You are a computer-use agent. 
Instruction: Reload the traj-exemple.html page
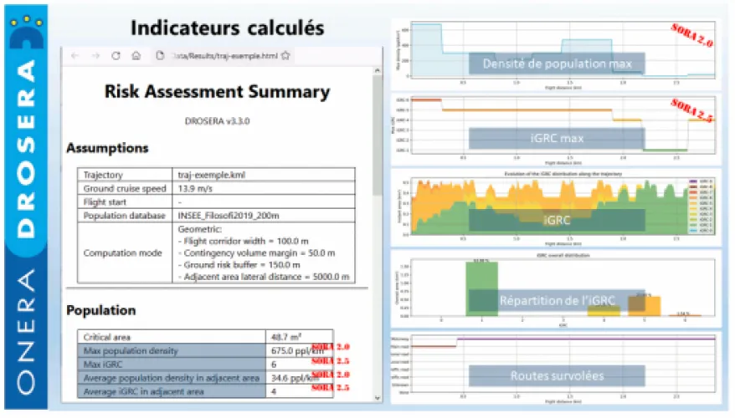tap(116, 56)
